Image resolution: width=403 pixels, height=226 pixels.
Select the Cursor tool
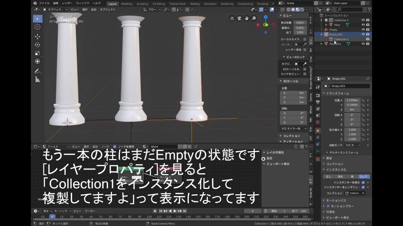37,27
